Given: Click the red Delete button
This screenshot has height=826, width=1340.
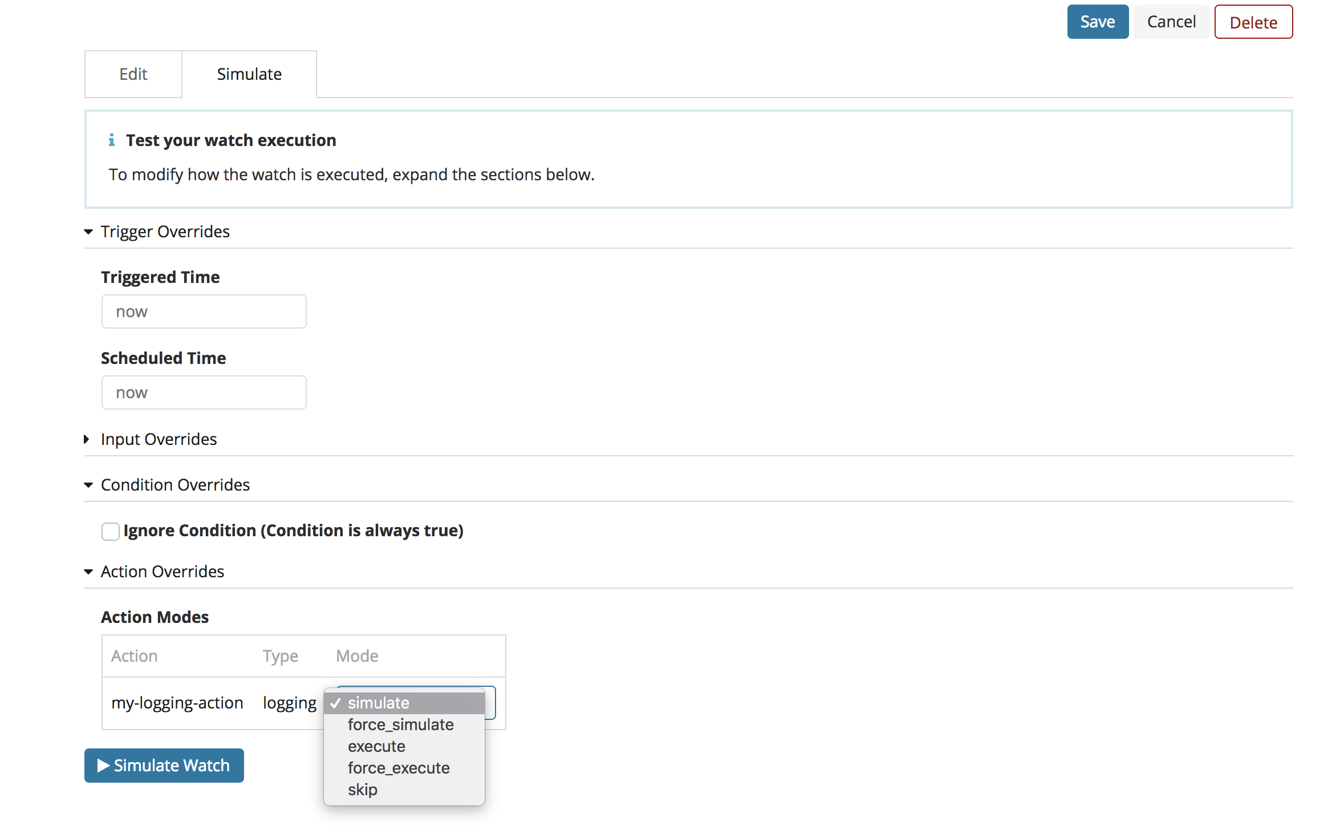Looking at the screenshot, I should (1253, 22).
